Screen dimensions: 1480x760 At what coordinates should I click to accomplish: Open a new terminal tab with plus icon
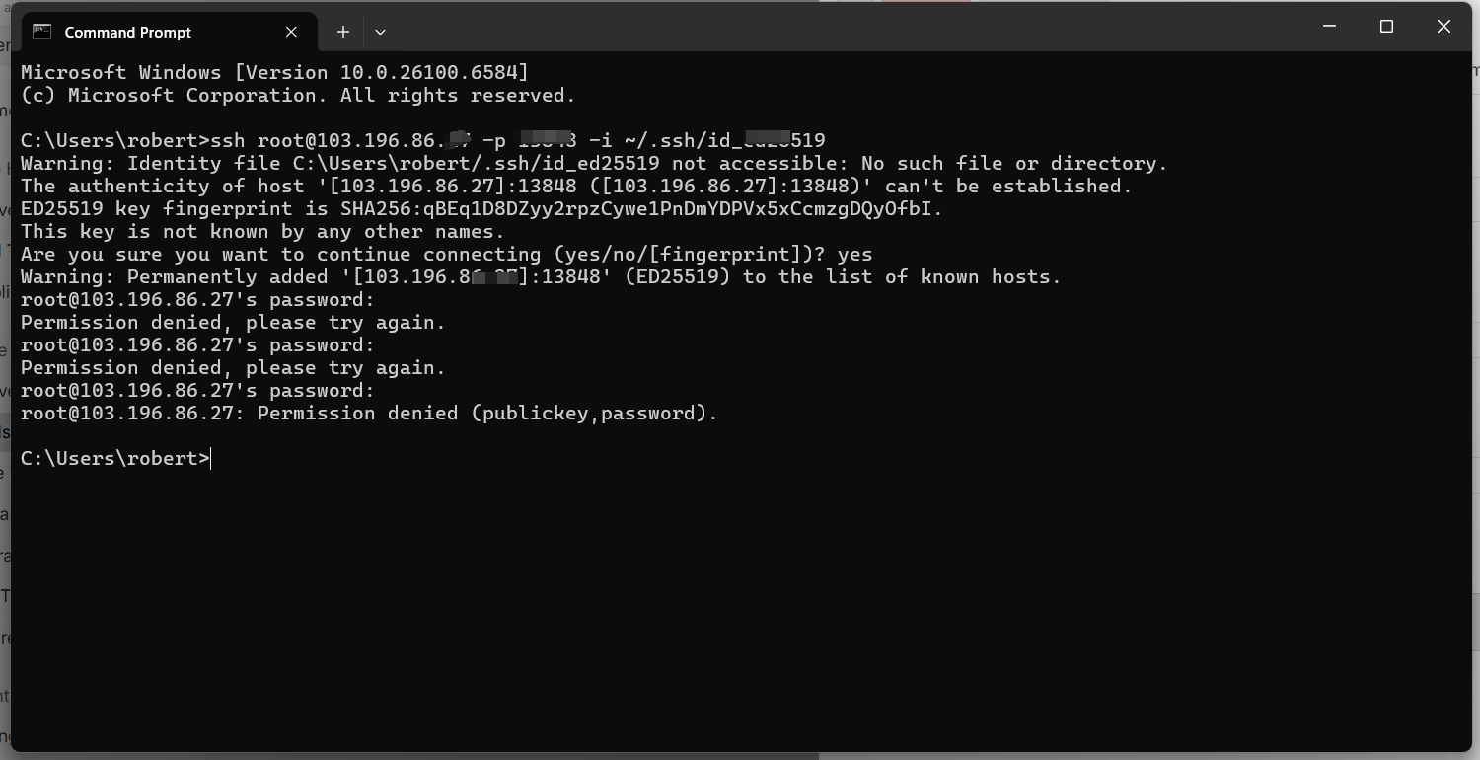pos(342,32)
